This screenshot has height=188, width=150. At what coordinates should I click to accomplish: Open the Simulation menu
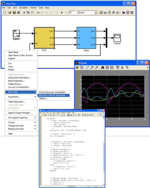click(x=23, y=8)
